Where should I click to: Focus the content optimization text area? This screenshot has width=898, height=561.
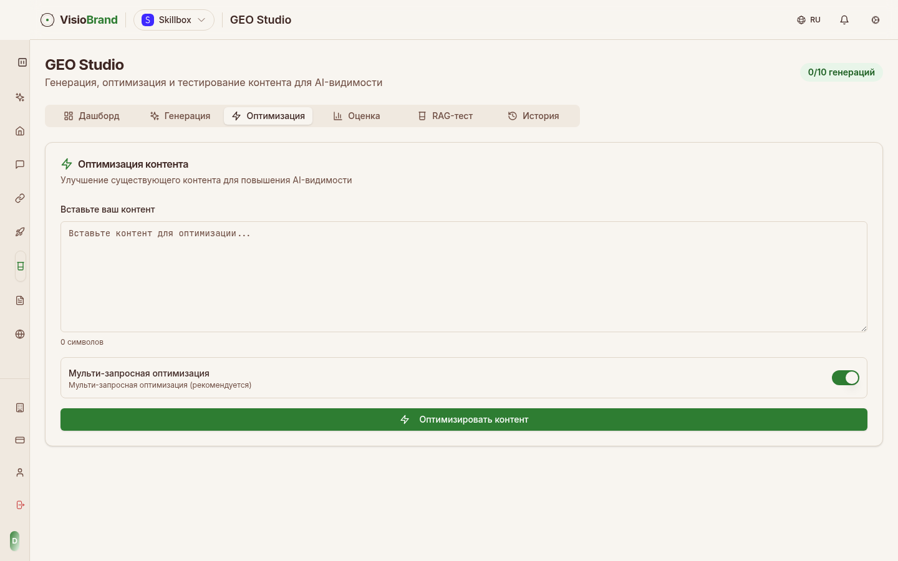(x=463, y=277)
